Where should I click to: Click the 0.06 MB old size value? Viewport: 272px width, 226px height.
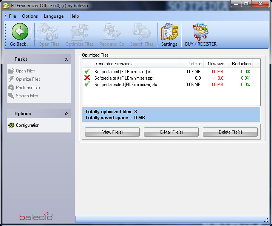(193, 85)
